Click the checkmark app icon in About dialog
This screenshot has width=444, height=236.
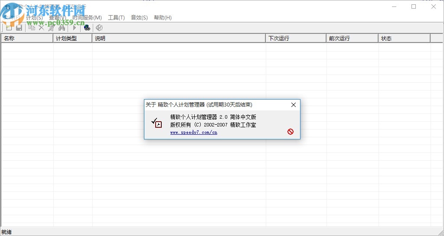(156, 123)
